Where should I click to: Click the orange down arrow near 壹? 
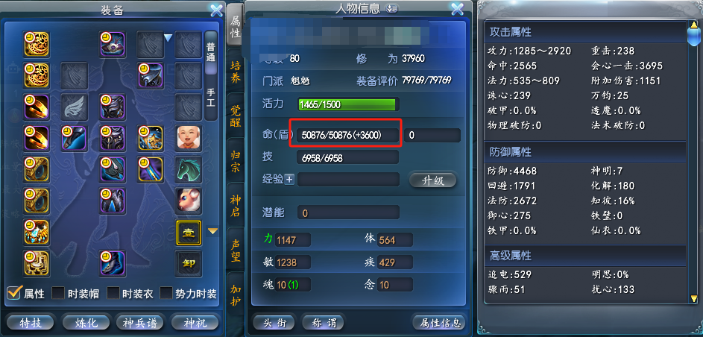point(212,231)
